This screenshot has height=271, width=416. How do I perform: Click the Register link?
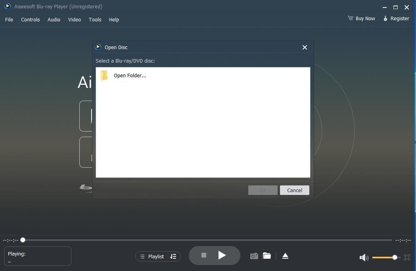point(400,19)
